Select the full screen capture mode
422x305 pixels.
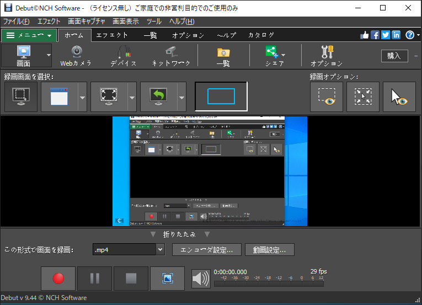coord(109,97)
